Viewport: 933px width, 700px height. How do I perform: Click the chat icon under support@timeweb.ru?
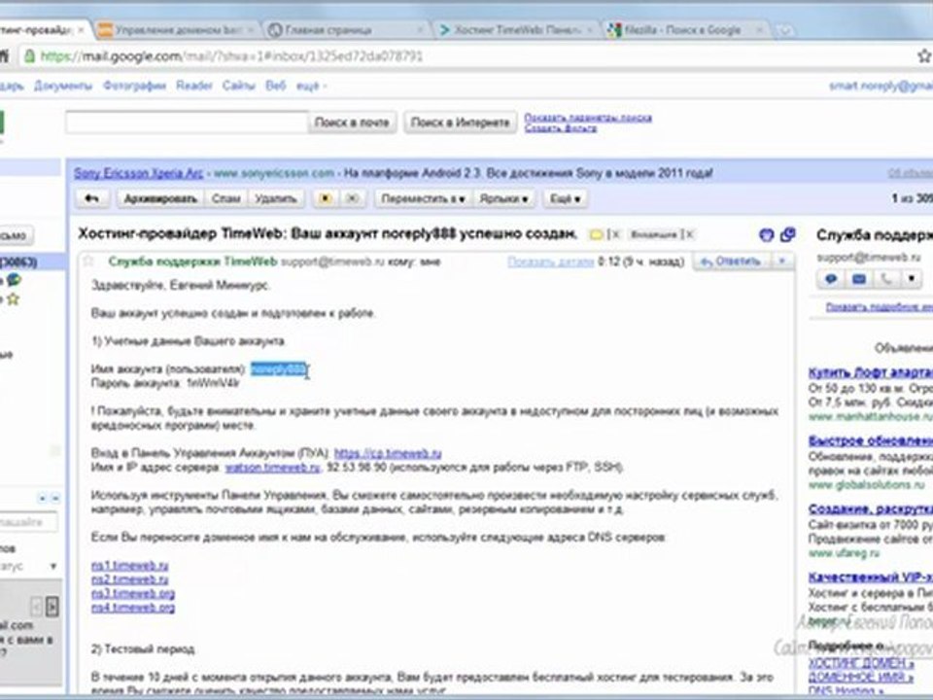[x=831, y=279]
